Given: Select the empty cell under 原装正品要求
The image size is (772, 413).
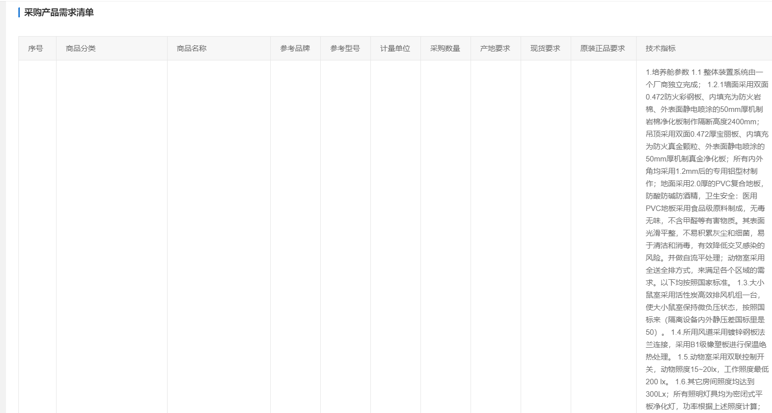Looking at the screenshot, I should tap(603, 237).
